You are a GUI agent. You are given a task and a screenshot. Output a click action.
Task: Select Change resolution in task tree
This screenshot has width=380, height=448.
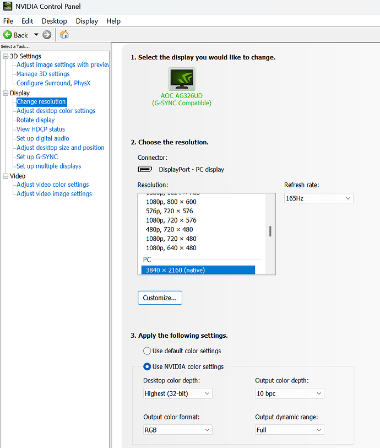coord(41,102)
